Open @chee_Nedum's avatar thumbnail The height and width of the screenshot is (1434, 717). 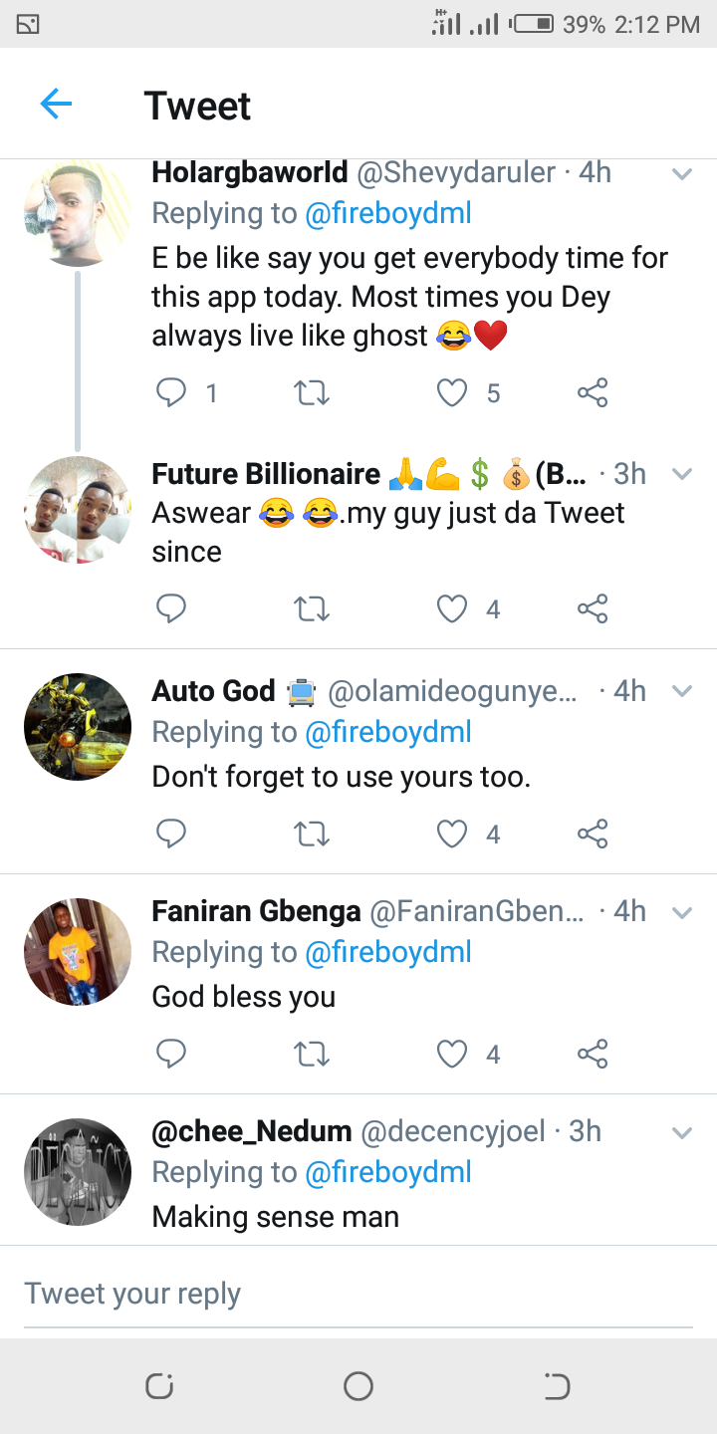[x=78, y=1171]
